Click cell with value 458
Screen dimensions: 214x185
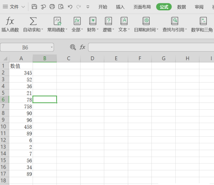[21, 126]
